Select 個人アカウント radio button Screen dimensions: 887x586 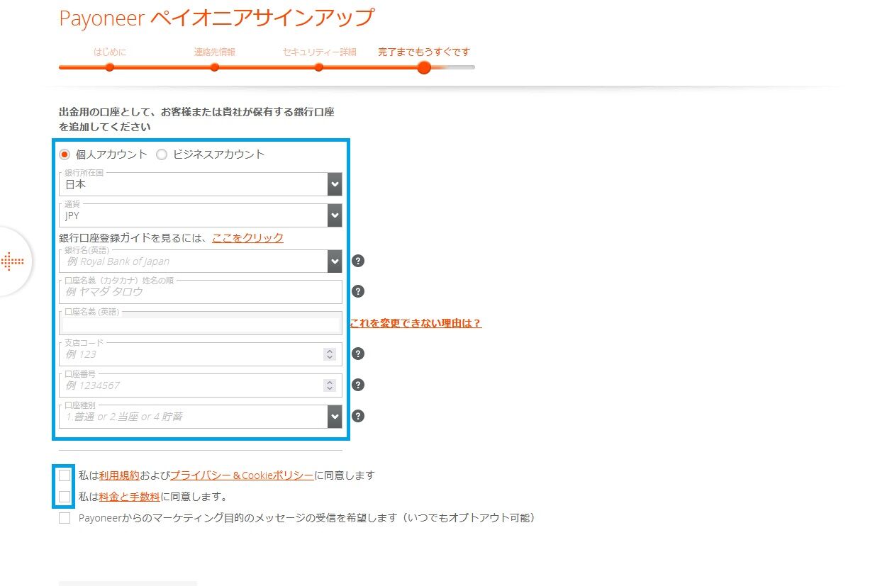pyautogui.click(x=65, y=154)
